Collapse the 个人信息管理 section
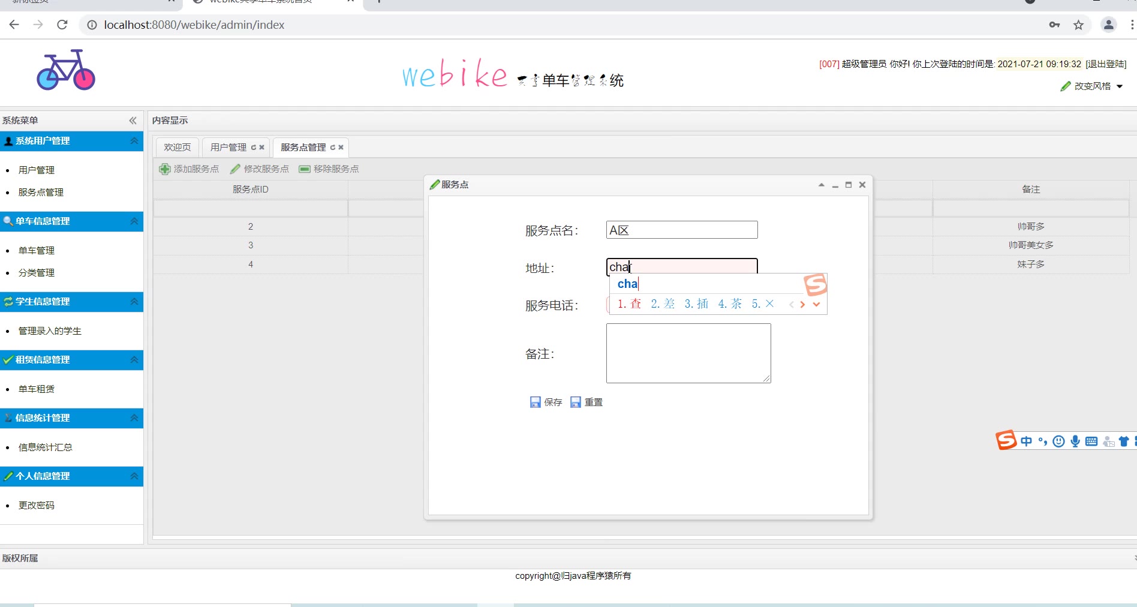 coord(134,476)
